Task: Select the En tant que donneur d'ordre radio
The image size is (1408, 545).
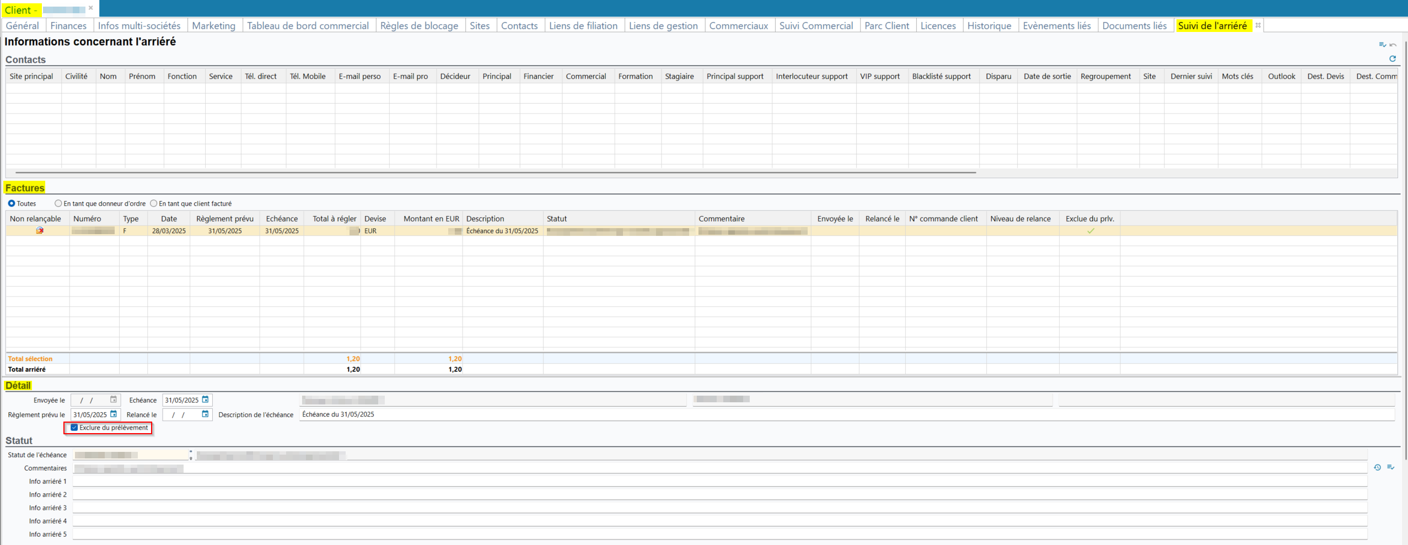Action: [58, 203]
